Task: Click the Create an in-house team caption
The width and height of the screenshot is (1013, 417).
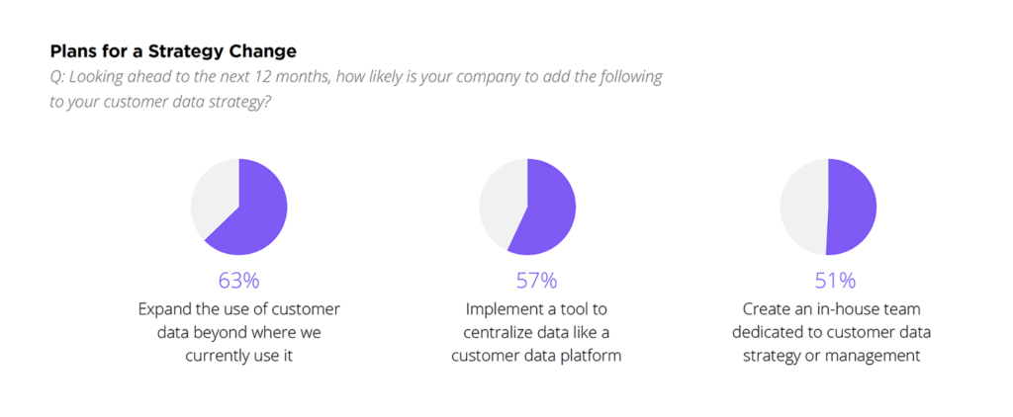Action: pos(831,332)
